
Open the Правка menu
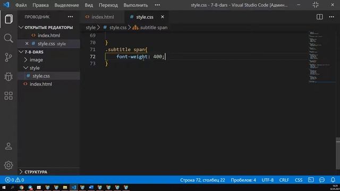pos(40,5)
